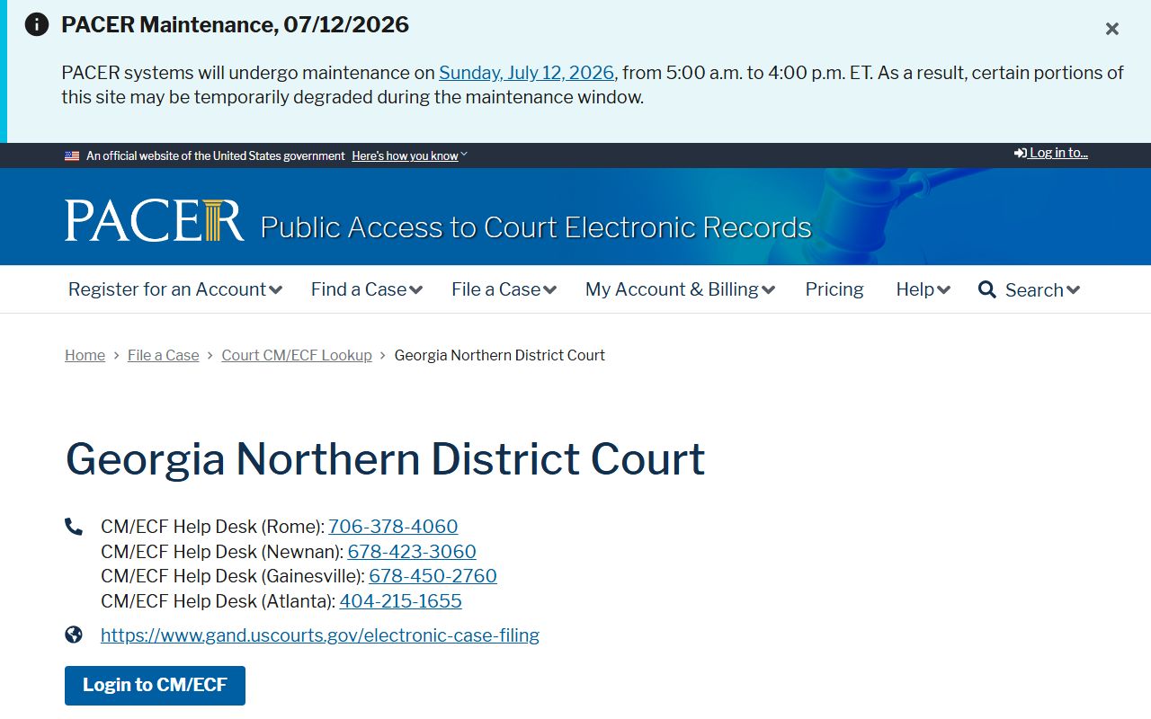Call Rome help desk 706-378-4060
The height and width of the screenshot is (719, 1151).
coord(393,527)
